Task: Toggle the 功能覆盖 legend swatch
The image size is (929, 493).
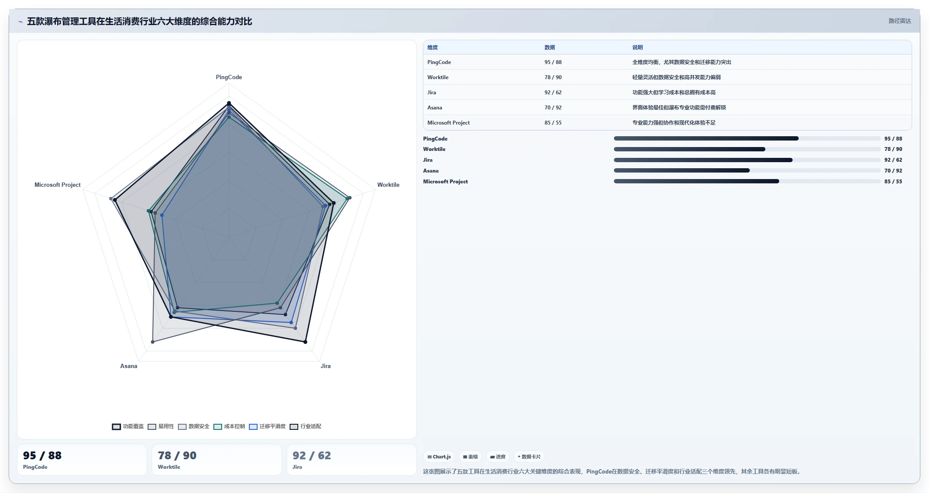Action: point(116,427)
